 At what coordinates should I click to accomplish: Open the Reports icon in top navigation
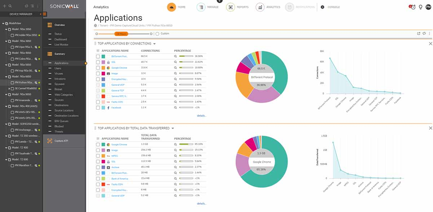(231, 7)
